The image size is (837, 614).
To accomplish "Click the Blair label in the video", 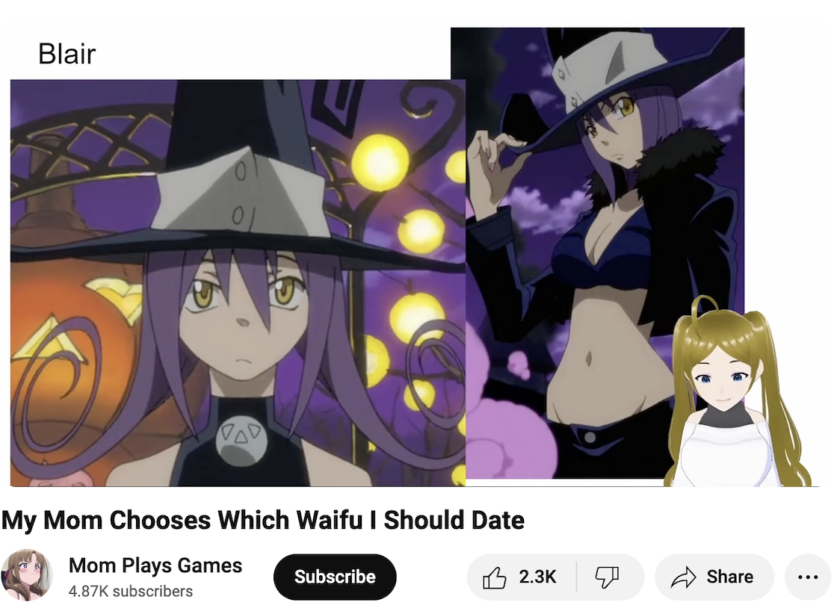I will [x=67, y=54].
